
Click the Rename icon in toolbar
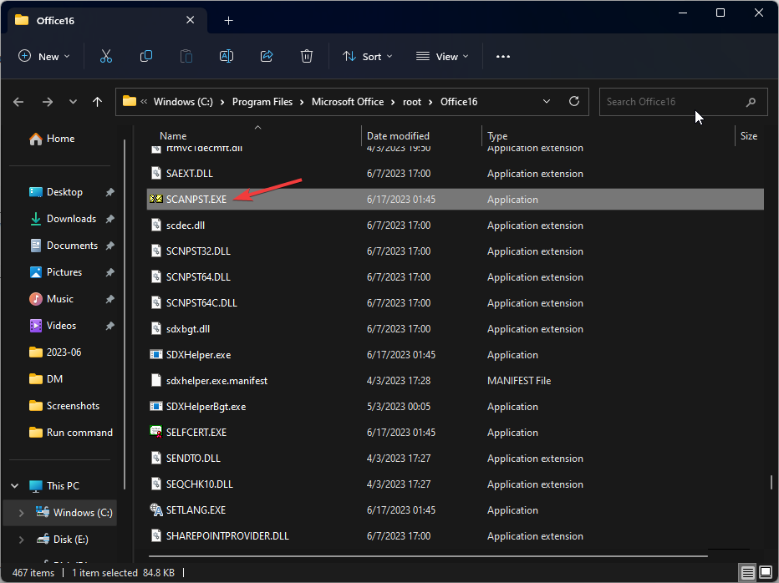[227, 57]
